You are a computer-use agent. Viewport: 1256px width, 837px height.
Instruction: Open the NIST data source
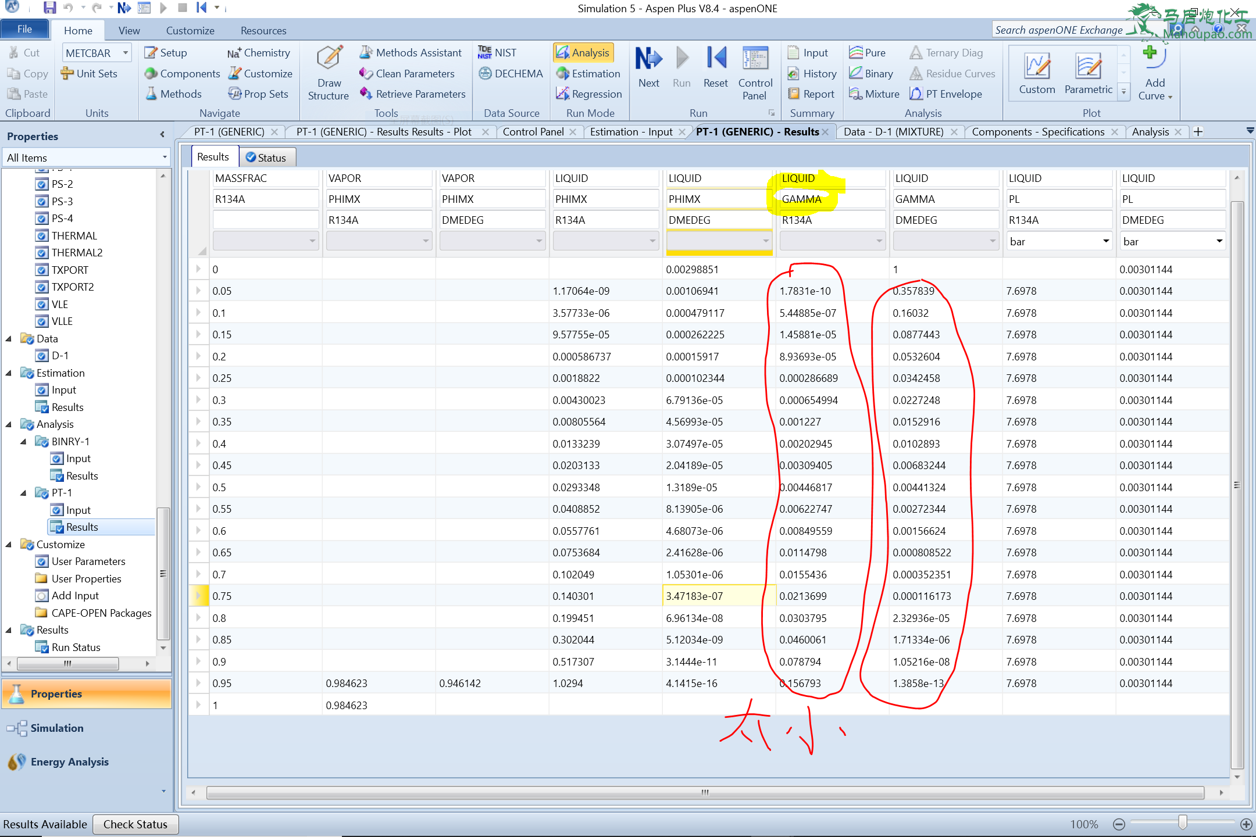pyautogui.click(x=497, y=53)
